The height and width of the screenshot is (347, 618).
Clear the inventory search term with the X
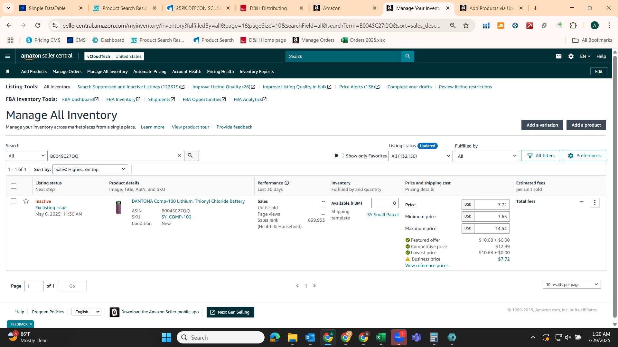(x=179, y=156)
